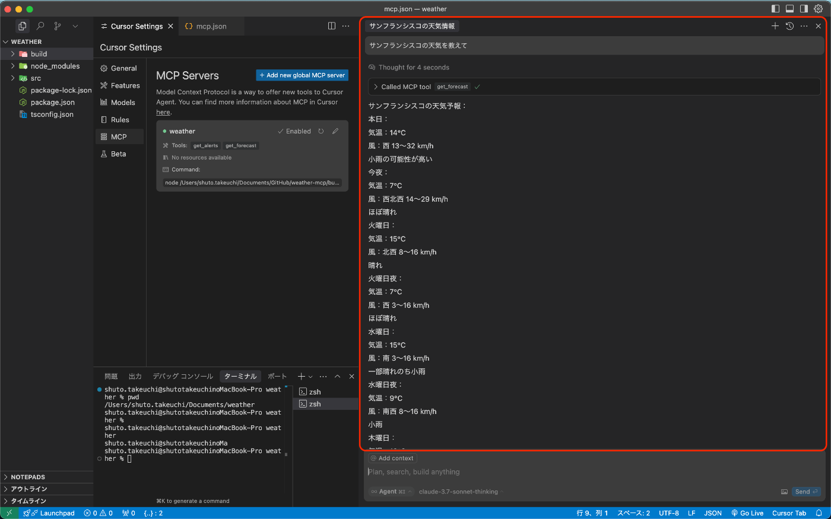Maximize the terminal panel with chevron up
Screen dimensions: 831x519
click(x=338, y=376)
